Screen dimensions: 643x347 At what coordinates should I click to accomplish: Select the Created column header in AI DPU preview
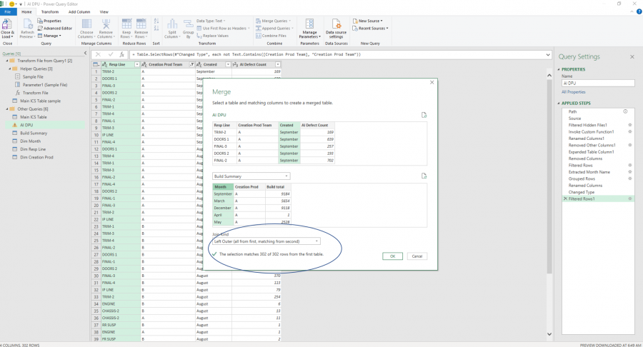[289, 126]
